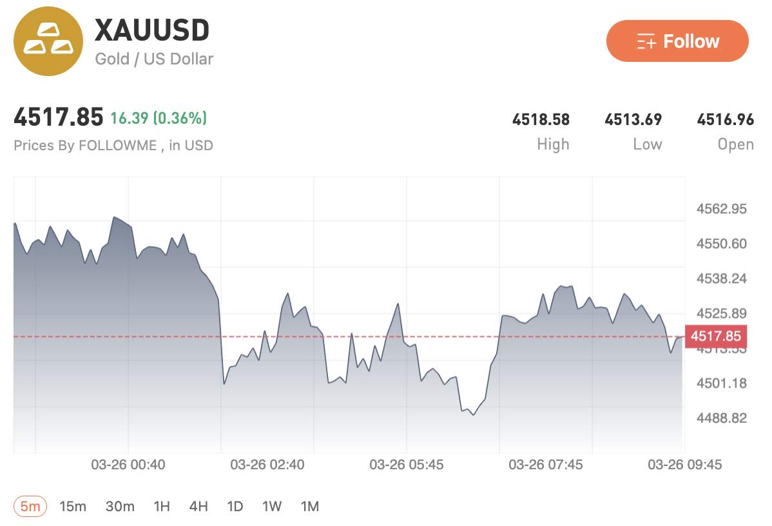Click the gold bars XAUUSD icon

tap(48, 41)
